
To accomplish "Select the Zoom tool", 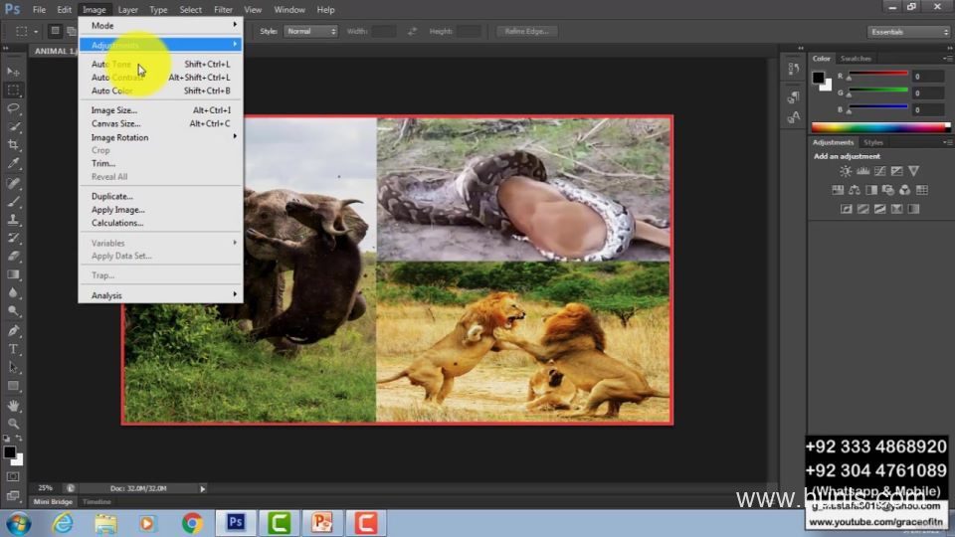I will [13, 424].
